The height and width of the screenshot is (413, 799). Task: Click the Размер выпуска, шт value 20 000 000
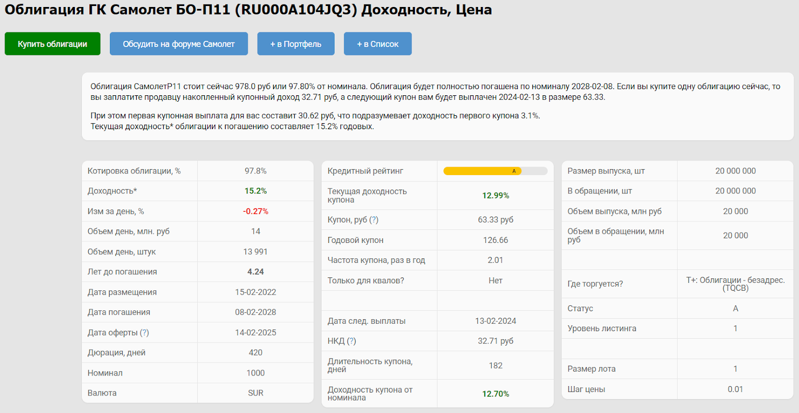click(736, 171)
